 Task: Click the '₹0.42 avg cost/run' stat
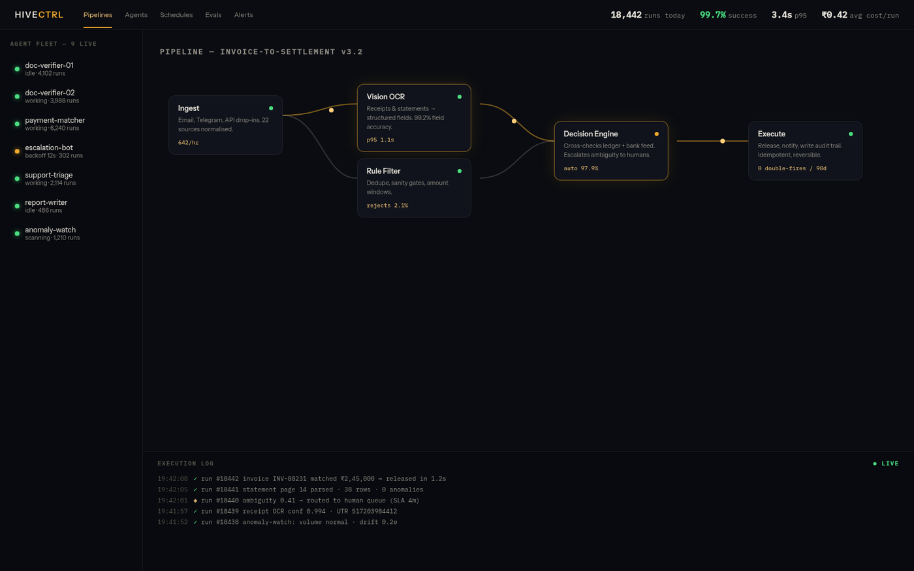[x=860, y=15]
